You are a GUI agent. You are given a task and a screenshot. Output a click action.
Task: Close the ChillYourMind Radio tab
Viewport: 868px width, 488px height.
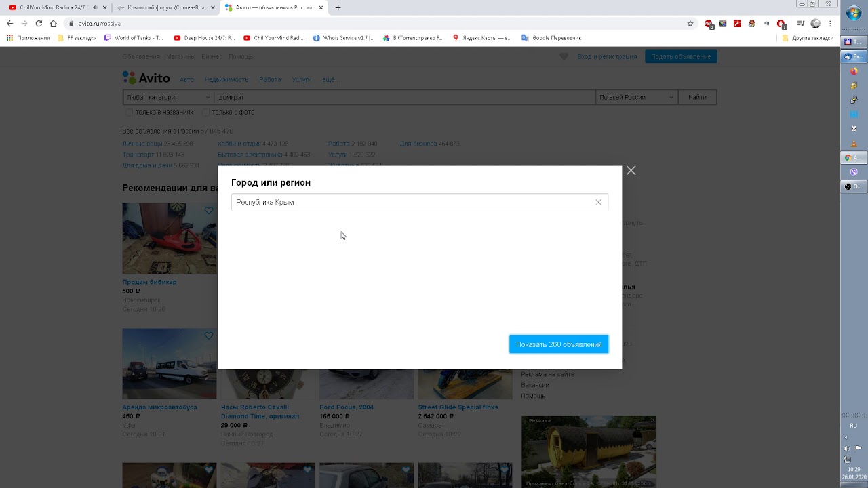point(104,8)
